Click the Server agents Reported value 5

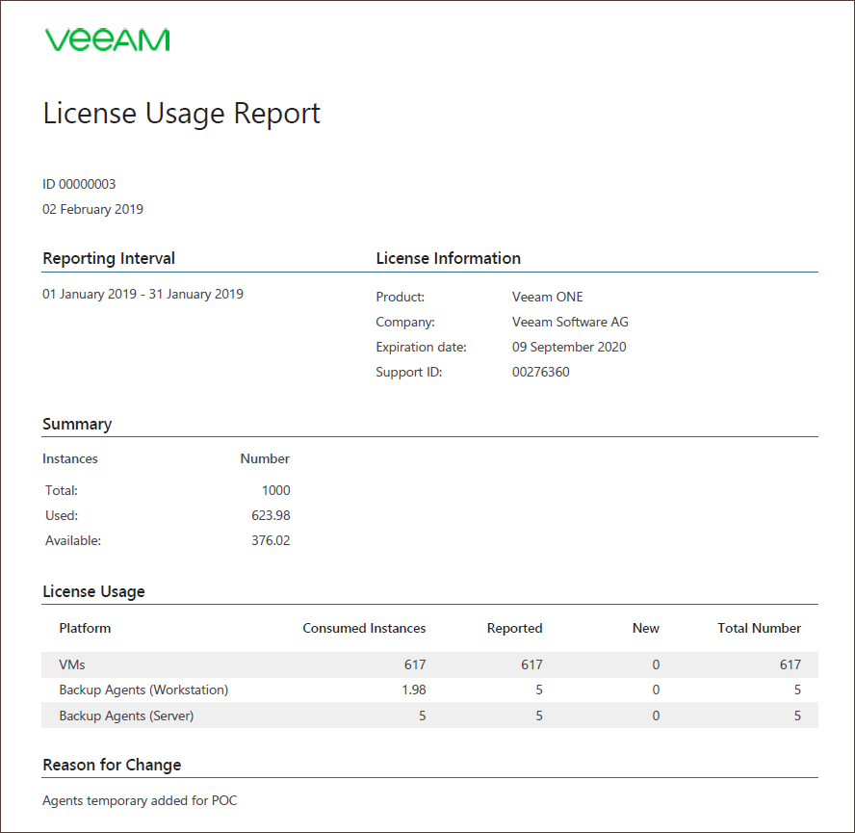(539, 716)
